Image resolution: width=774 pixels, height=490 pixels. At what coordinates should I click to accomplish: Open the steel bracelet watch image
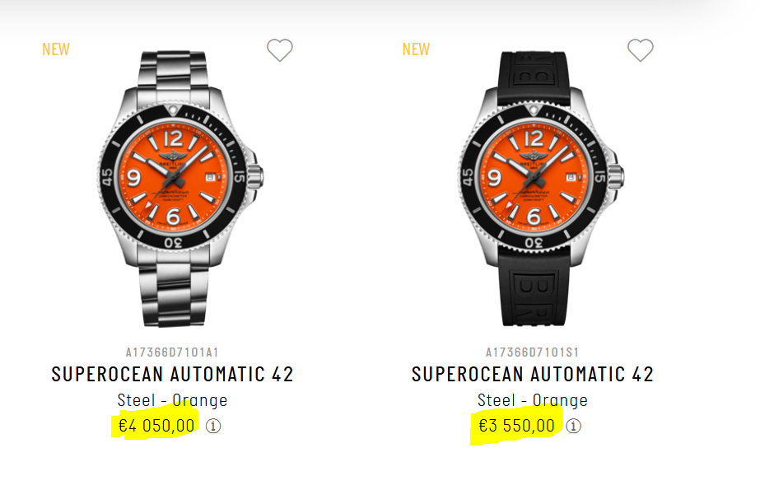pos(180,189)
